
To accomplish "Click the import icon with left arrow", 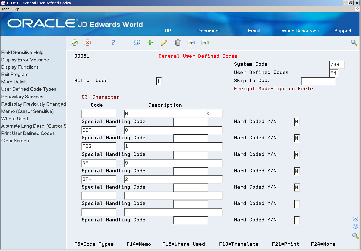I will pos(191,42).
